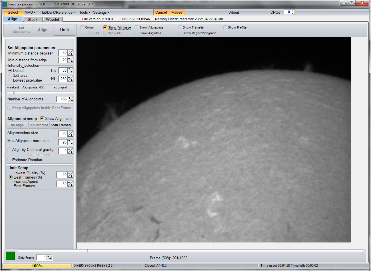Click the 100% progress bar

[x=37, y=266]
